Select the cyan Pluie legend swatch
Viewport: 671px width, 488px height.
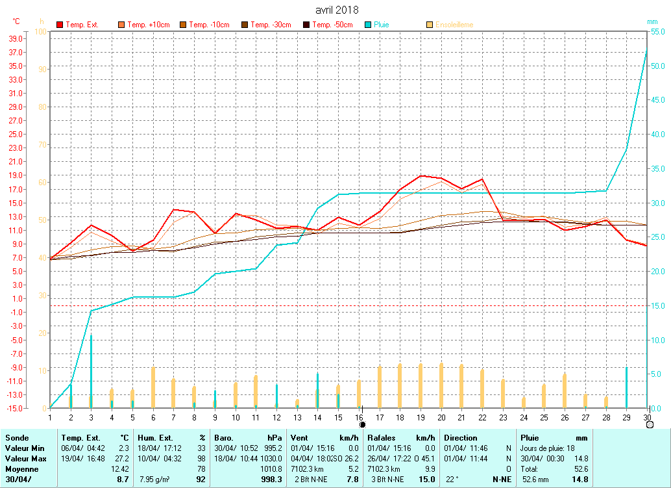click(x=368, y=25)
